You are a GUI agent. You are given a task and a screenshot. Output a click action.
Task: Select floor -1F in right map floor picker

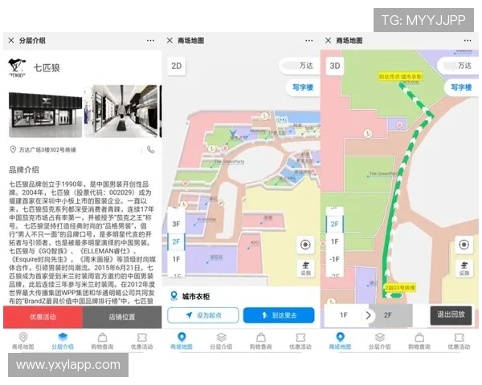click(x=335, y=259)
